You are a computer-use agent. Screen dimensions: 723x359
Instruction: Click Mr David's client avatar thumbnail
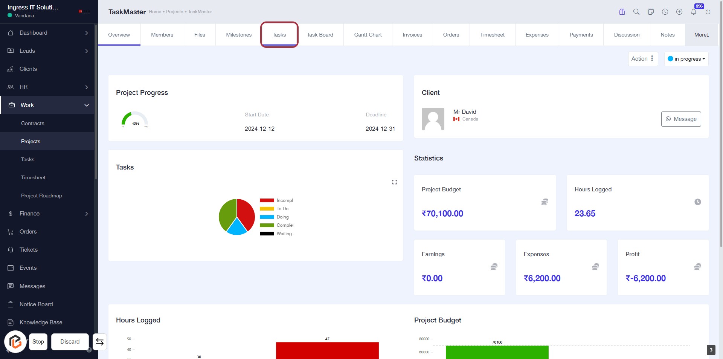click(x=433, y=119)
